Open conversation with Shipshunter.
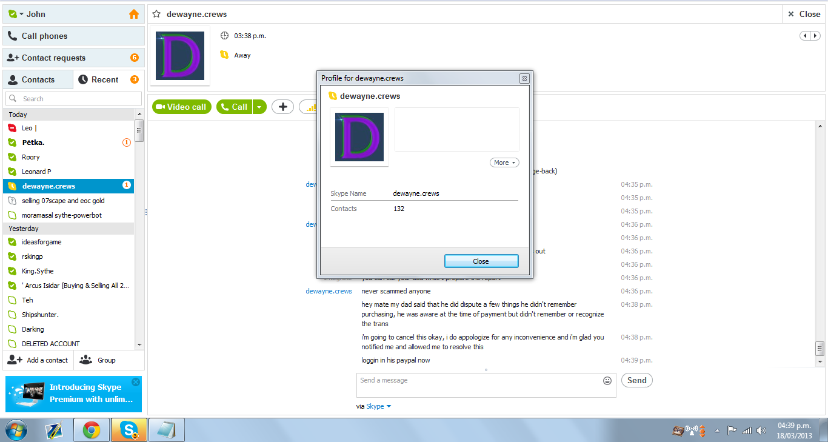The image size is (828, 442). tap(68, 315)
